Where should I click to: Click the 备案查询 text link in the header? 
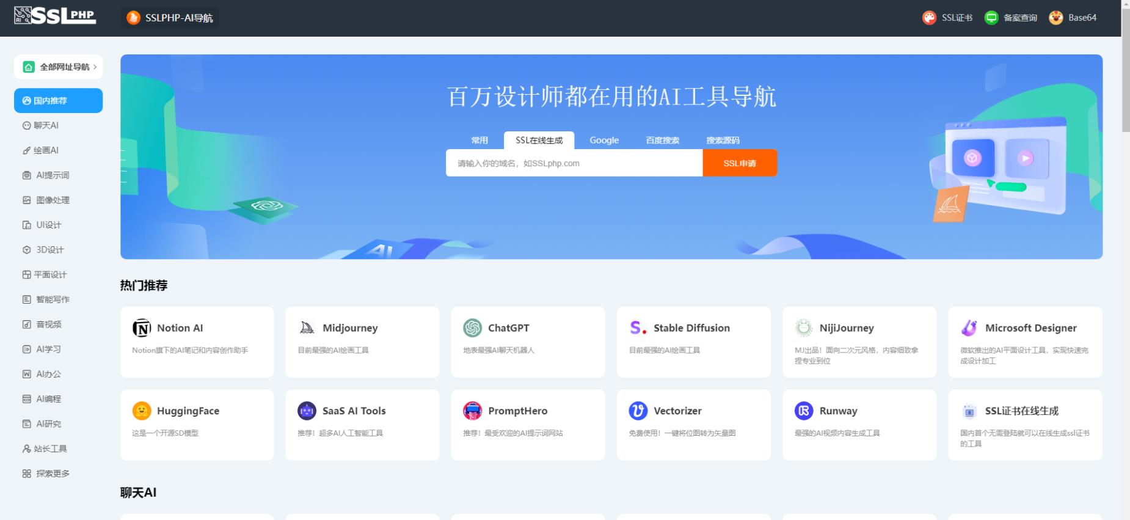[x=1020, y=18]
